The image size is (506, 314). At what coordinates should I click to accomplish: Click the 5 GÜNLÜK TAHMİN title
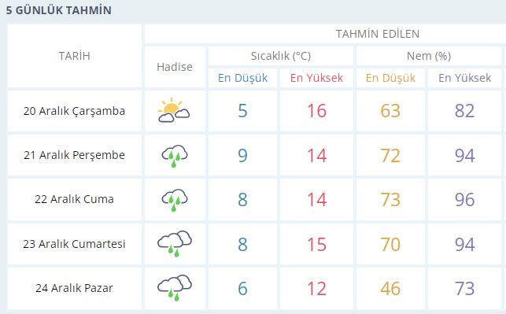coord(59,10)
